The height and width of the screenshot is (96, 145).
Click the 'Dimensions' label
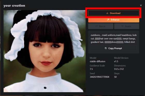tap(120, 66)
